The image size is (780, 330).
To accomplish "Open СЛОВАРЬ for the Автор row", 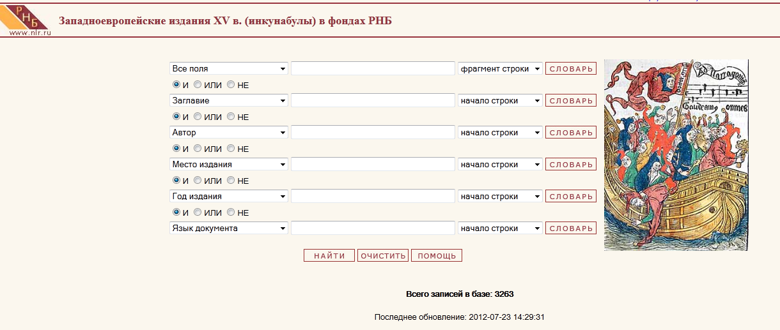I will coord(571,133).
